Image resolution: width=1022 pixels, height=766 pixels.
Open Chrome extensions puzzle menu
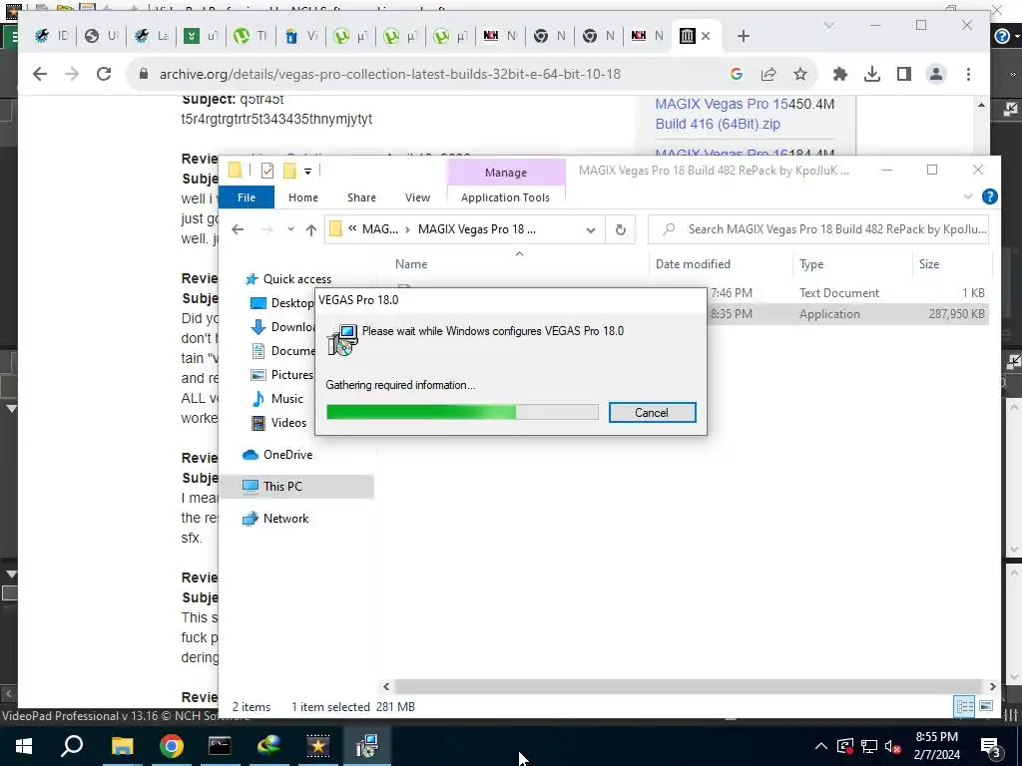(x=840, y=74)
